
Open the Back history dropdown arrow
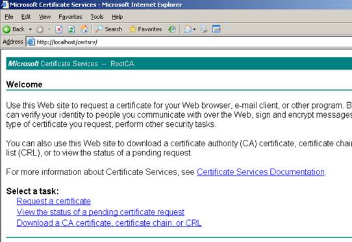pos(30,29)
